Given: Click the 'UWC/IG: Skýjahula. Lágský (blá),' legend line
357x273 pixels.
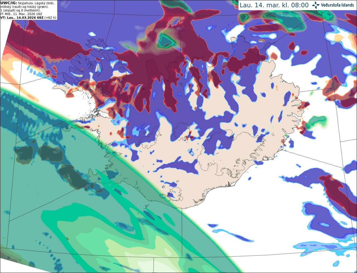Looking at the screenshot, I should tap(28, 3).
